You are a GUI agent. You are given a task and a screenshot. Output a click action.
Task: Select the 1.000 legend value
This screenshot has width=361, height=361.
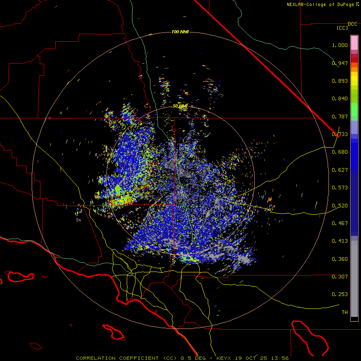click(x=340, y=45)
